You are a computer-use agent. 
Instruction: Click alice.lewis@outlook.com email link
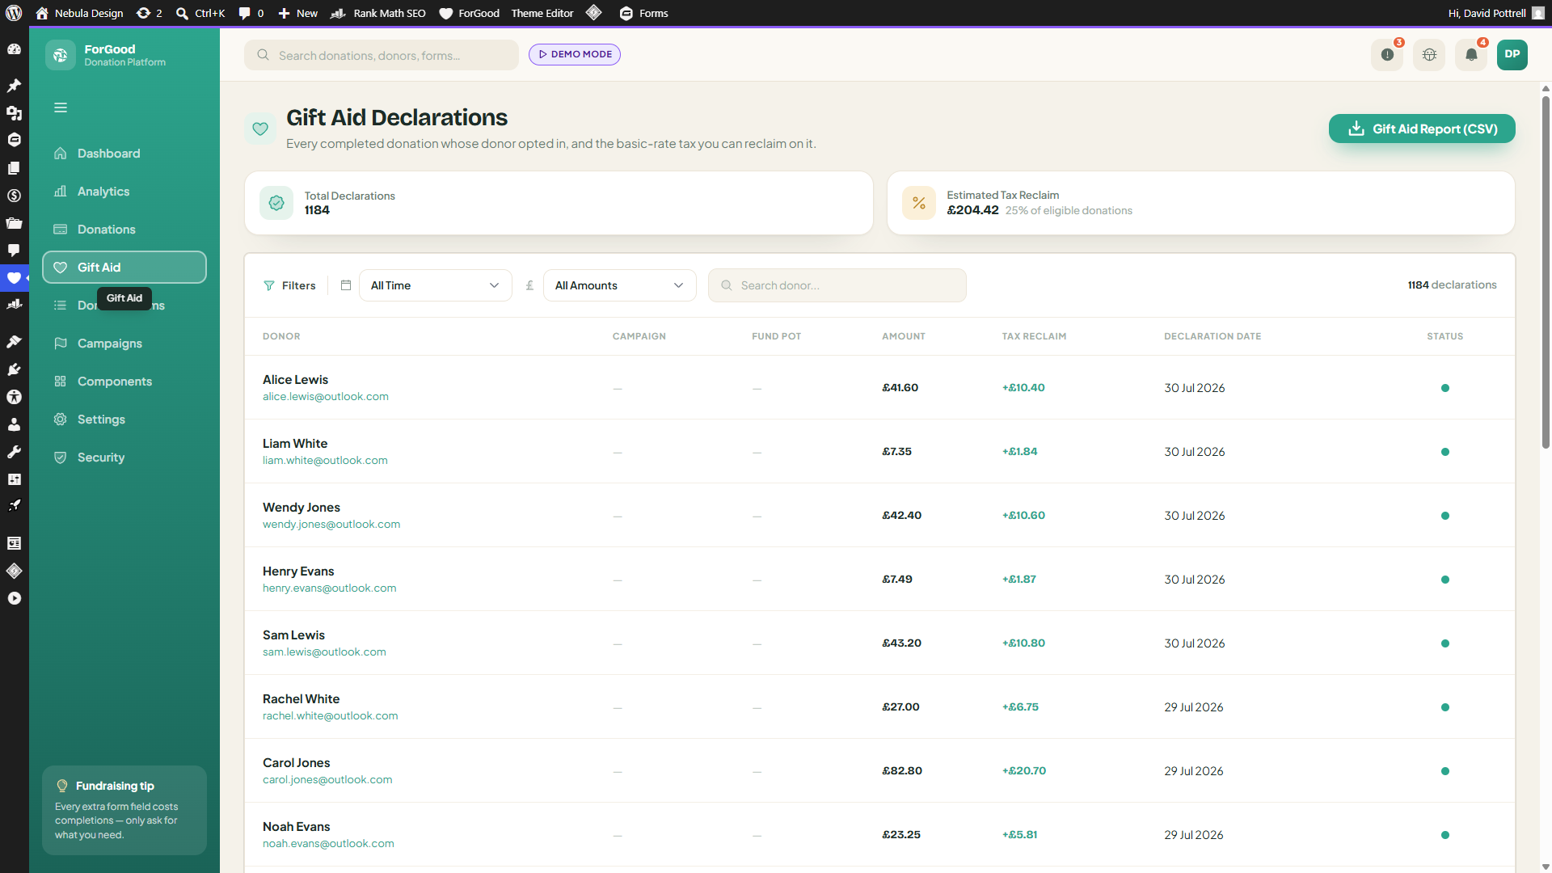point(326,397)
